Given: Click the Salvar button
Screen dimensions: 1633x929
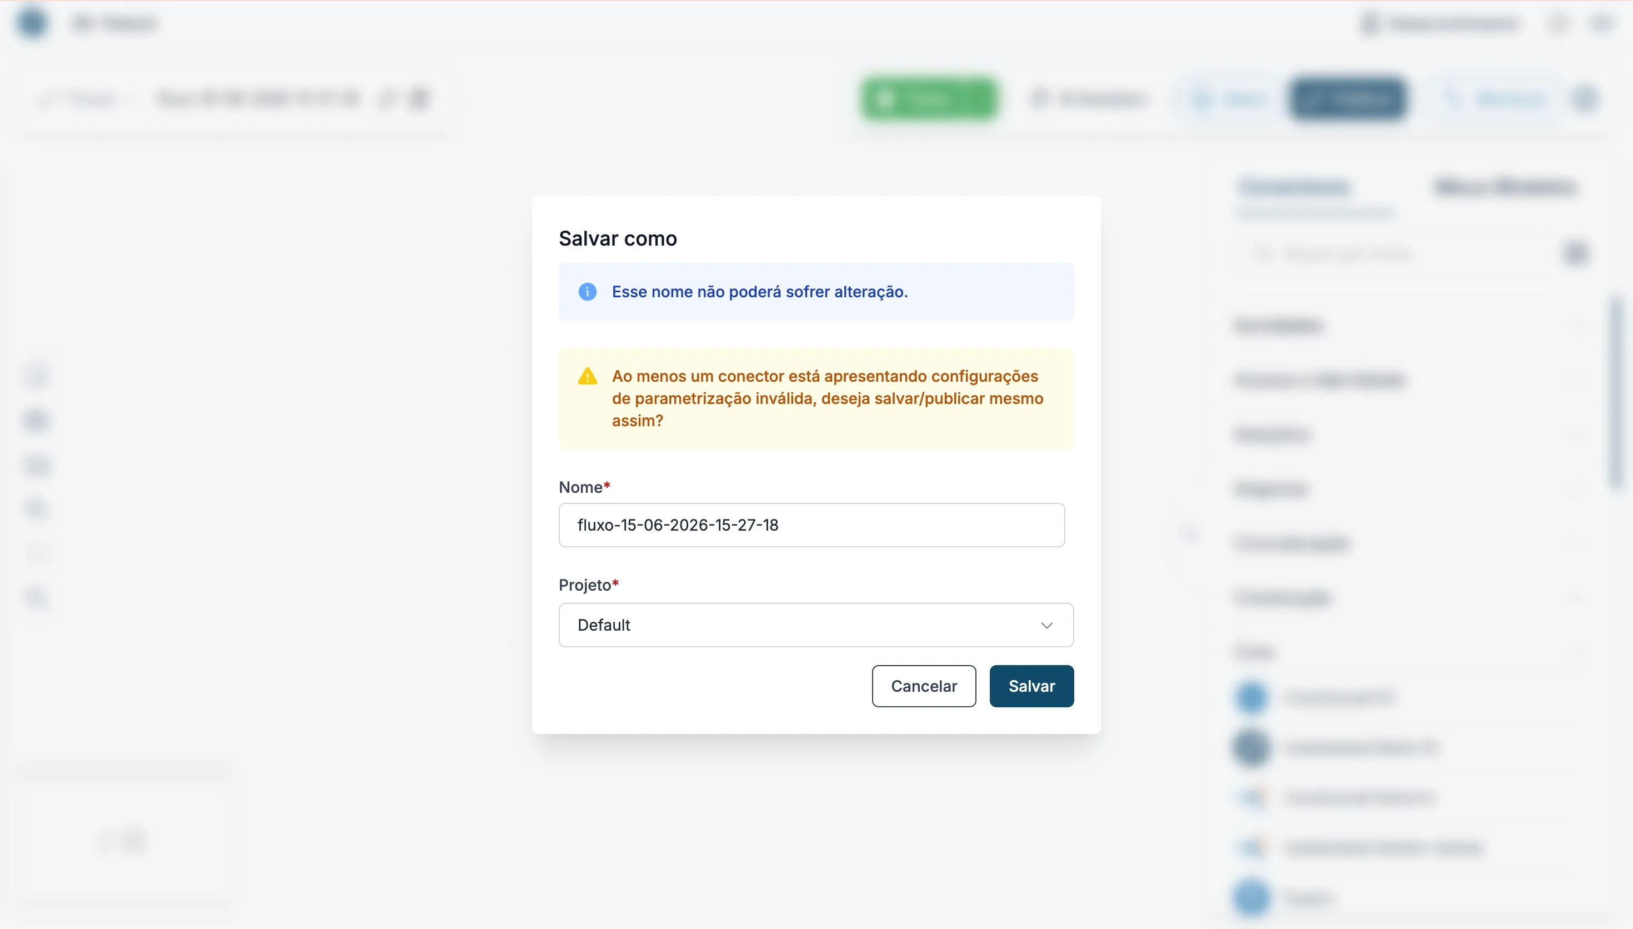Looking at the screenshot, I should (x=1031, y=686).
